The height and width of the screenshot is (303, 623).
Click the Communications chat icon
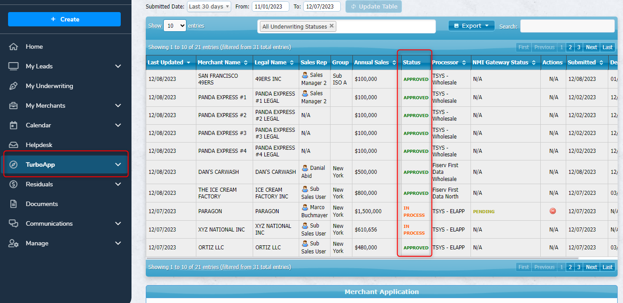pos(13,223)
